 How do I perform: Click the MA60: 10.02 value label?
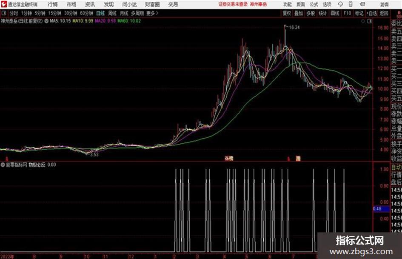tap(129, 21)
